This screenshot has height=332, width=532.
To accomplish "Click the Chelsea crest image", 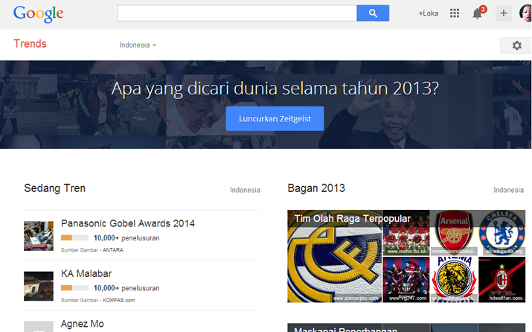I will [501, 233].
